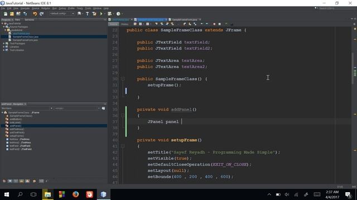The height and width of the screenshot is (200, 357).
Task: Select textArea2 : JTextArea in Navigator
Action: pos(20,143)
